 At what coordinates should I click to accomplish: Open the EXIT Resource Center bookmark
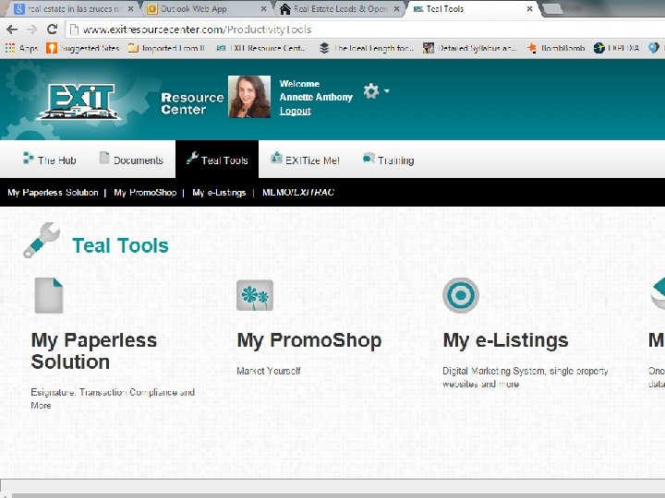(x=260, y=48)
